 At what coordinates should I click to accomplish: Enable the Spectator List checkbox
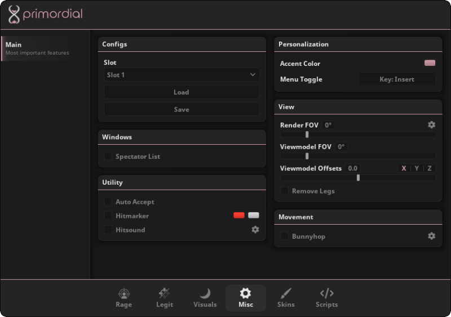coord(108,157)
